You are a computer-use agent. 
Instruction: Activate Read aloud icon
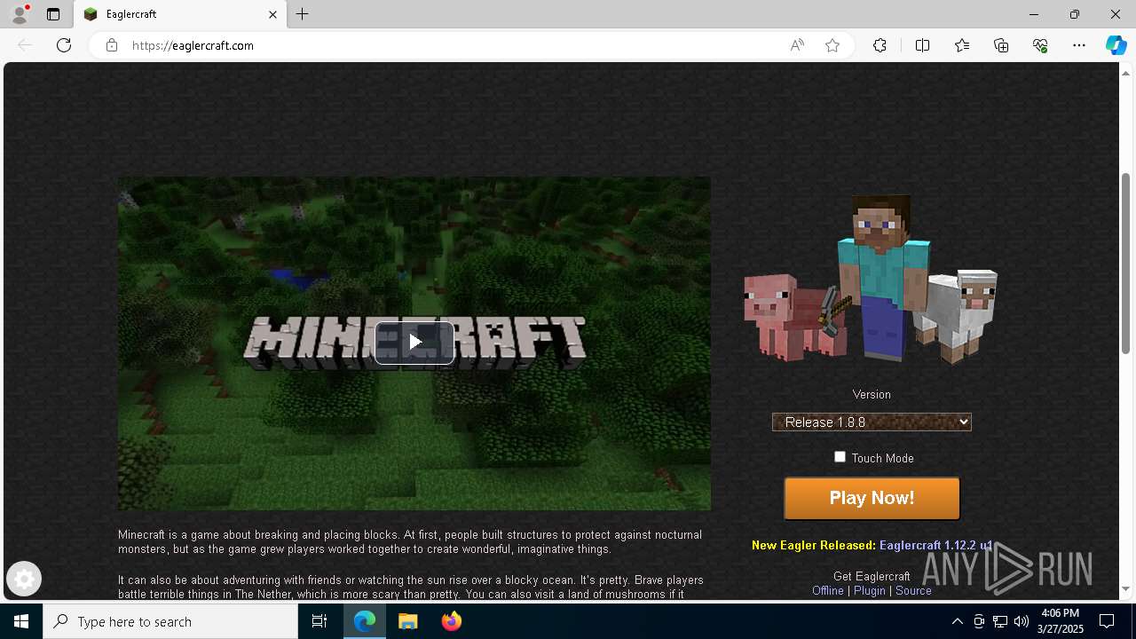pyautogui.click(x=797, y=45)
